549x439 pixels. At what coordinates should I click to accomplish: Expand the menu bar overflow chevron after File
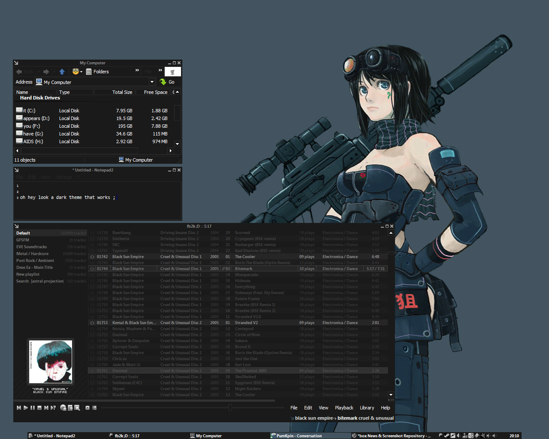click(160, 70)
